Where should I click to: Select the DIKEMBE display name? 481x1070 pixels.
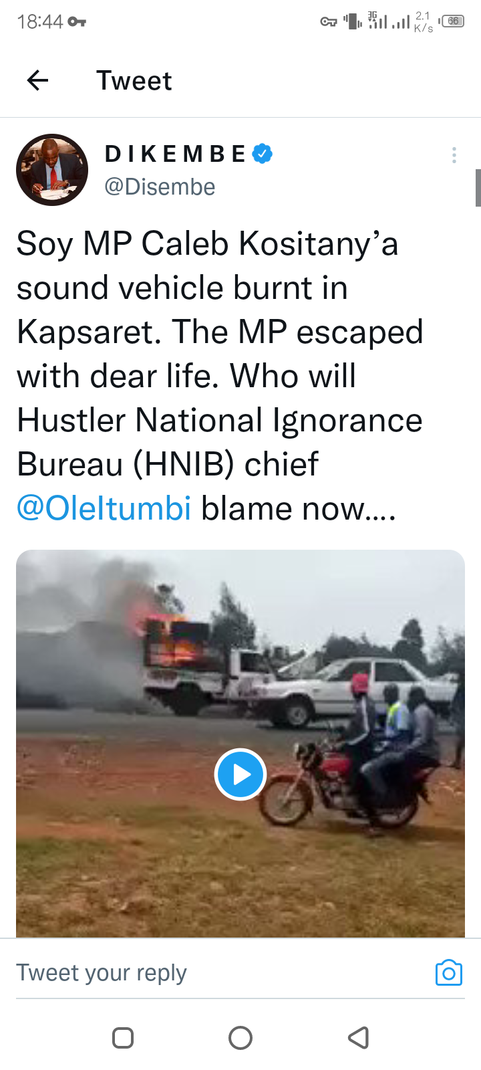tap(176, 154)
